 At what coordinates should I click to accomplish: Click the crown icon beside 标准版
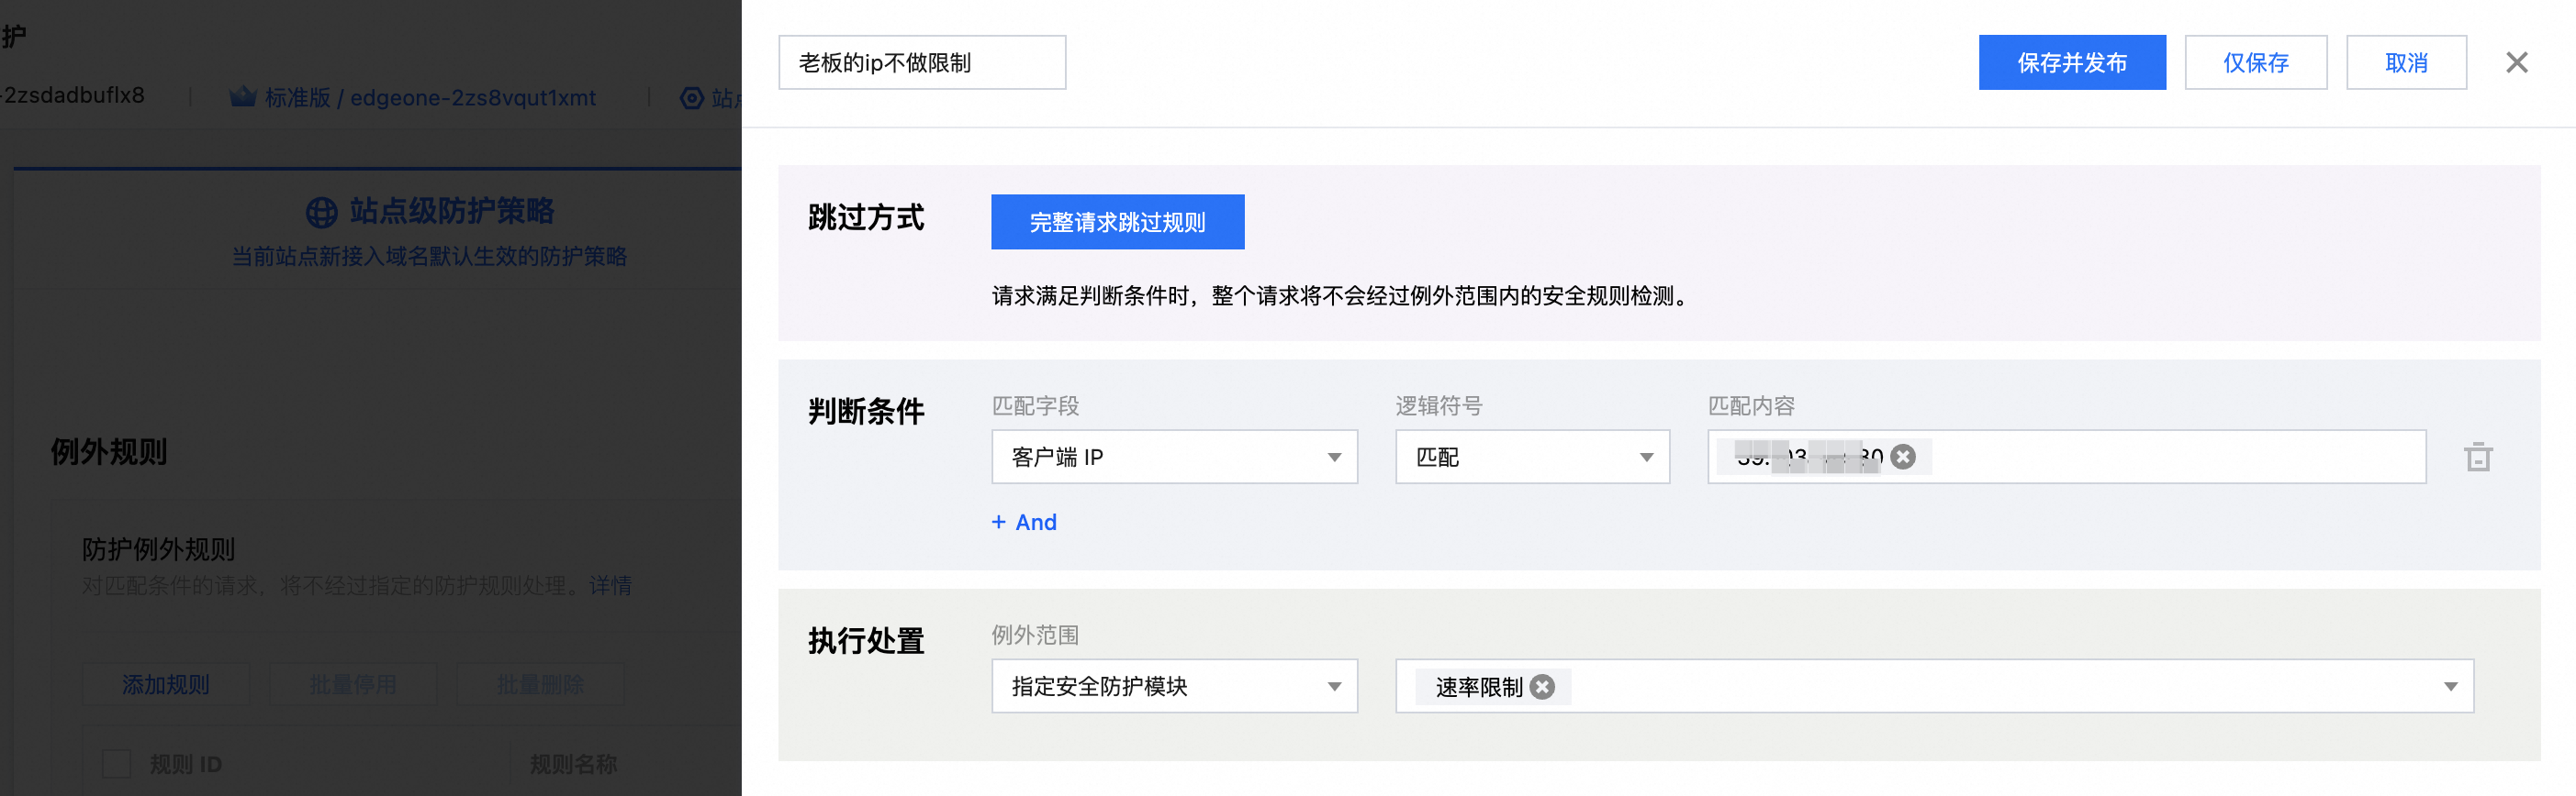(243, 97)
